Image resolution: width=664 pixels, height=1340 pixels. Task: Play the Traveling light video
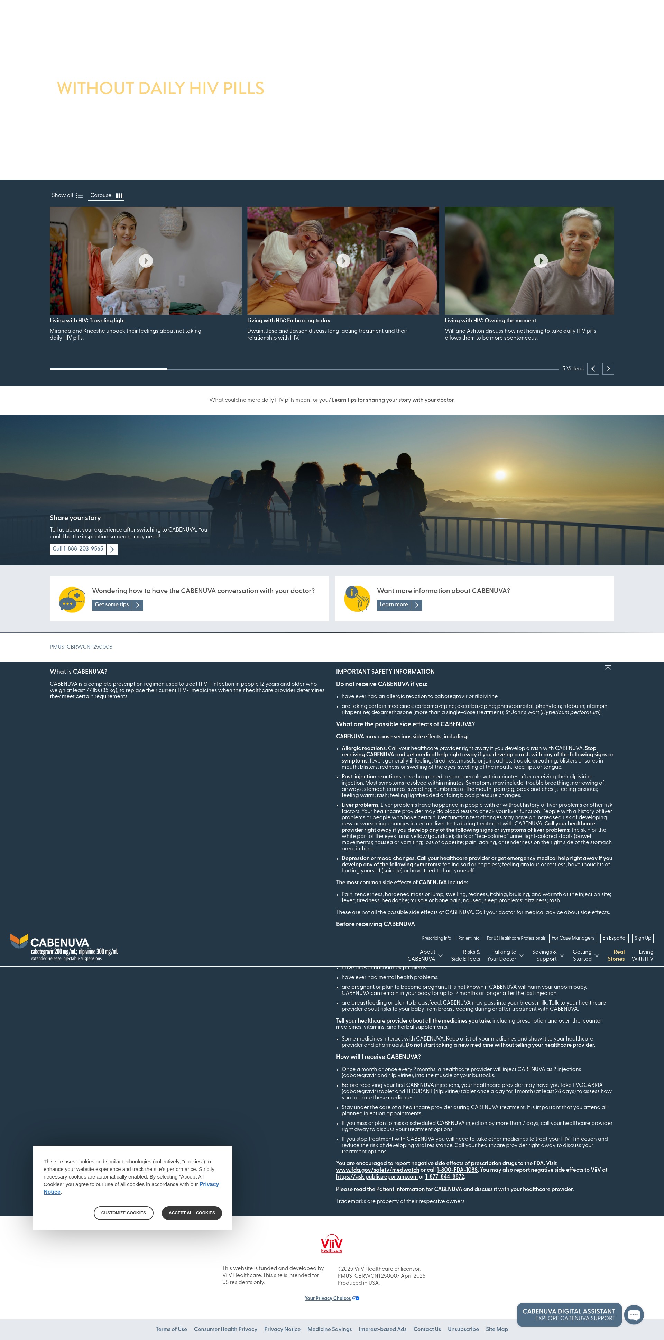click(146, 261)
